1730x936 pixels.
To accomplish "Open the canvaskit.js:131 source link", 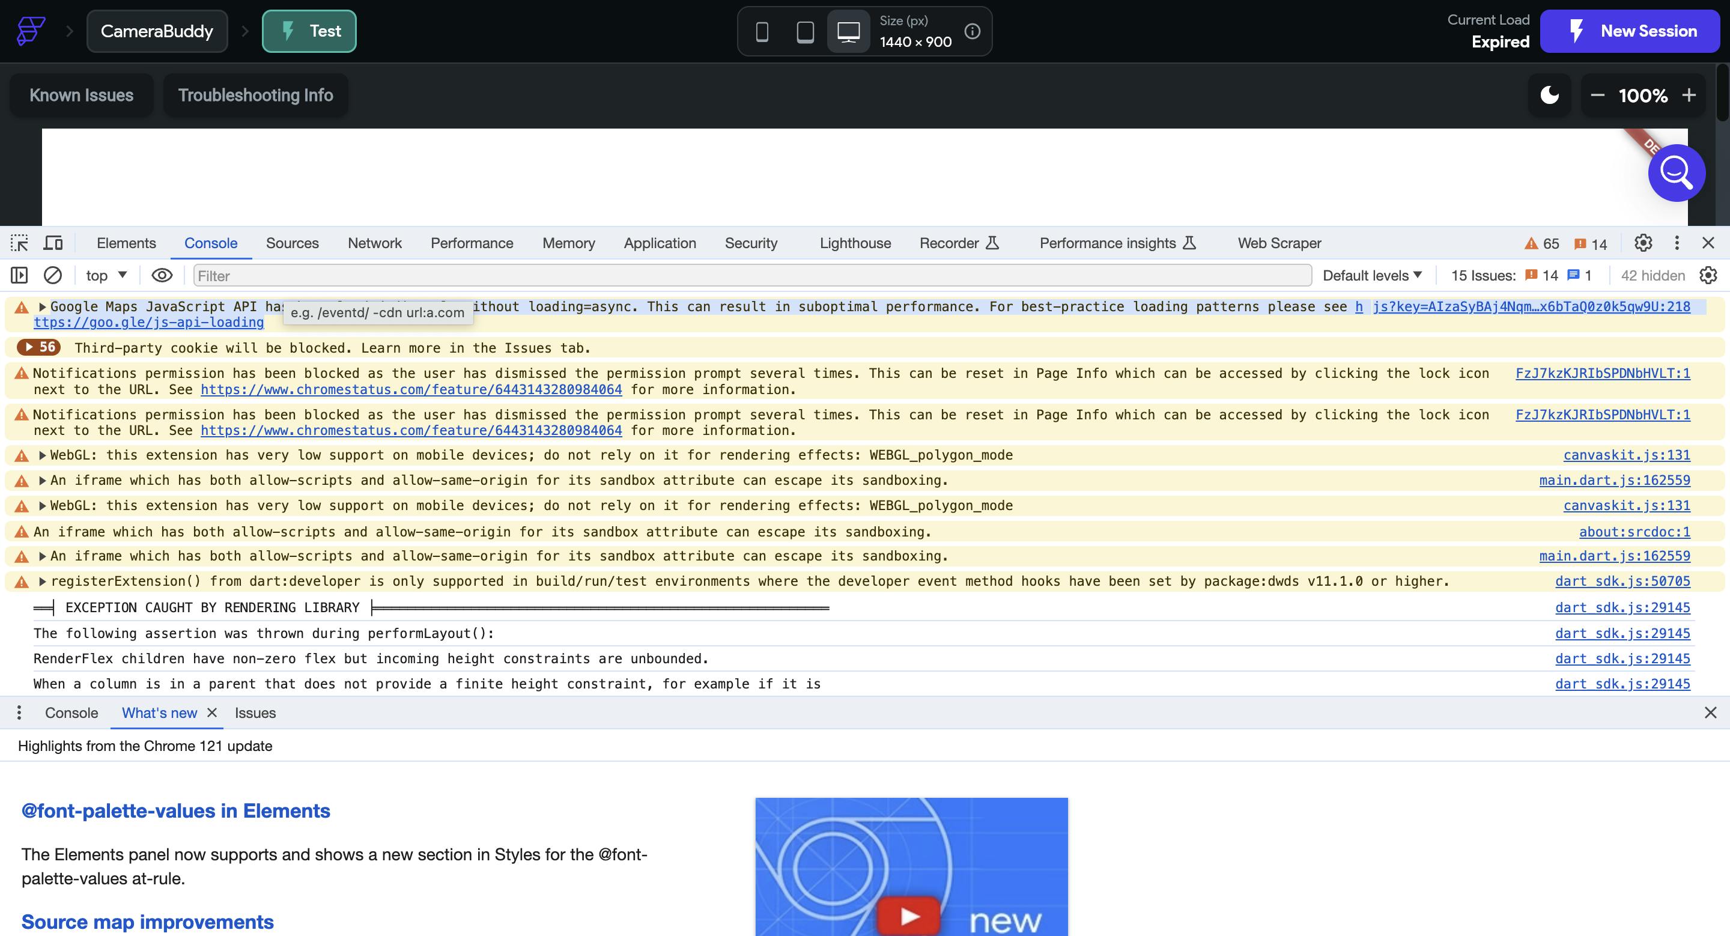I will click(x=1626, y=455).
